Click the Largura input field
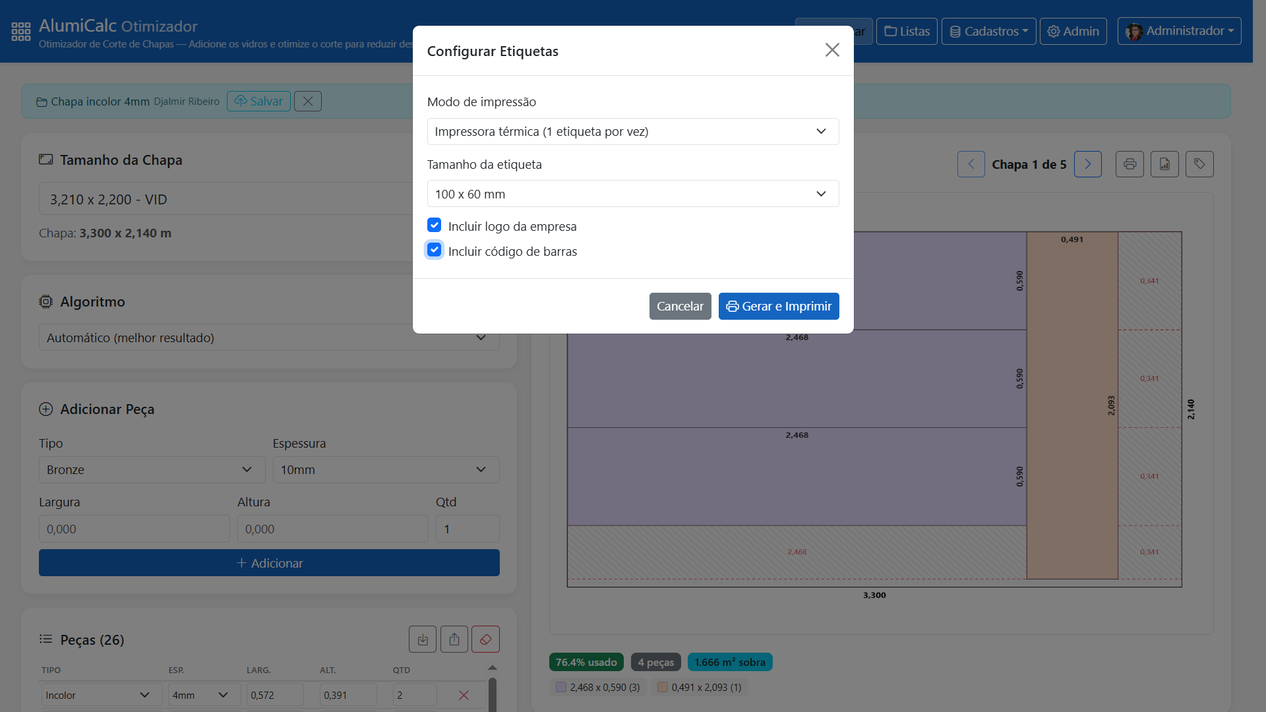This screenshot has height=712, width=1266. pyautogui.click(x=134, y=529)
